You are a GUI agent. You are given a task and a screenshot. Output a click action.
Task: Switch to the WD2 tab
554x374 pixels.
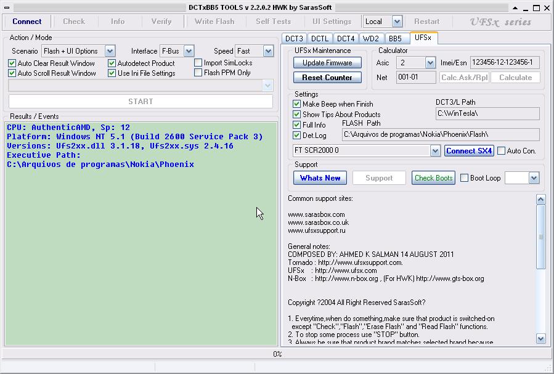click(370, 38)
